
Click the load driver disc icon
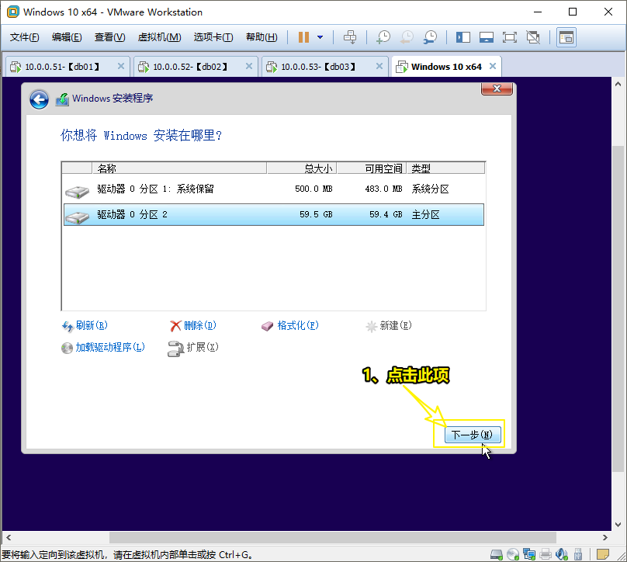[x=67, y=348]
